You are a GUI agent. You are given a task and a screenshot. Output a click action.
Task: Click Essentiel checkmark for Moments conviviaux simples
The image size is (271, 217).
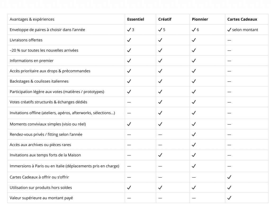pyautogui.click(x=129, y=124)
